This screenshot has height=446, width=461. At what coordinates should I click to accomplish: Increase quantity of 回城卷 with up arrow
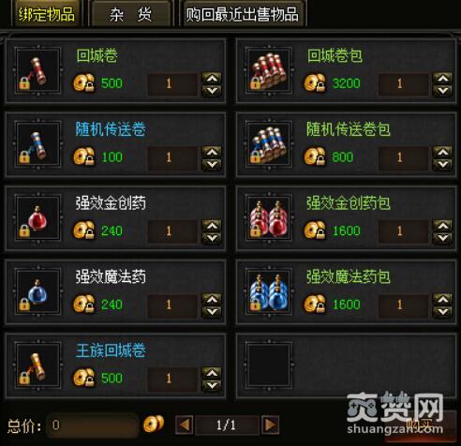click(212, 78)
